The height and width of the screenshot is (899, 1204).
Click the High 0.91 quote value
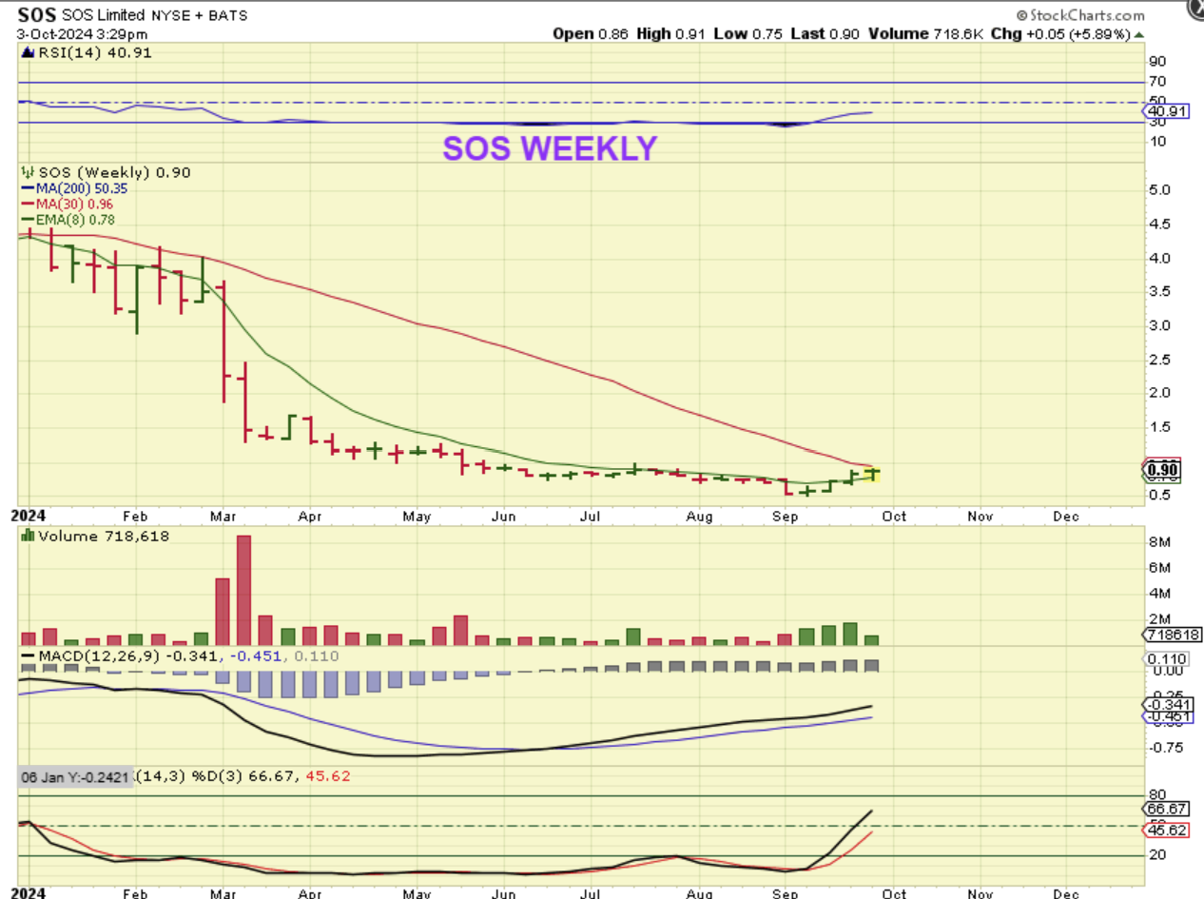[x=670, y=33]
